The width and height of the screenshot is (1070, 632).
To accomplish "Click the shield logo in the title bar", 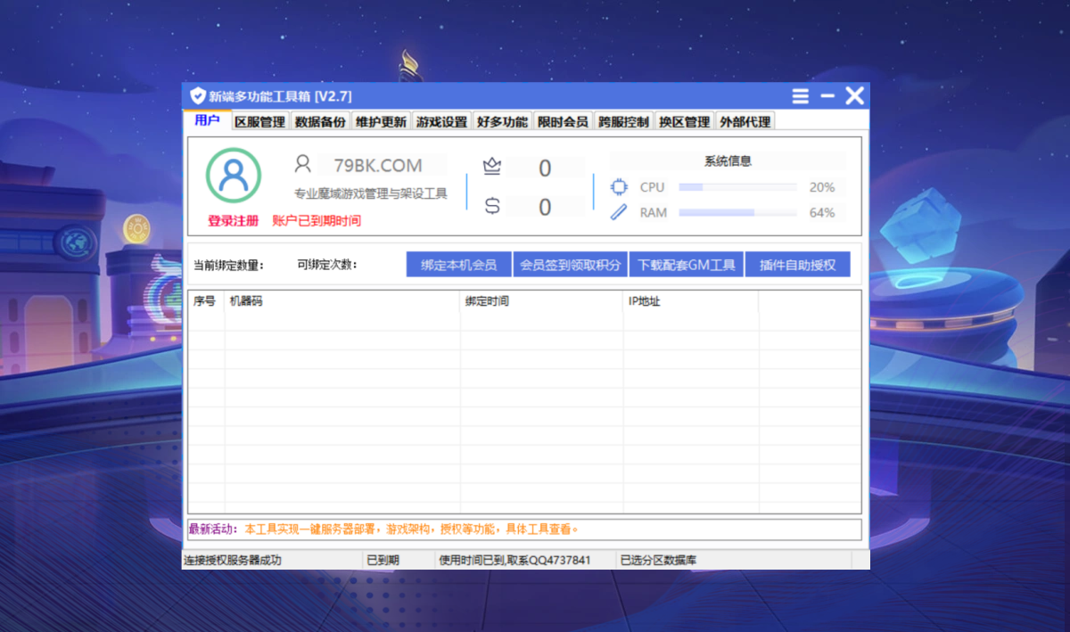I will coord(197,94).
